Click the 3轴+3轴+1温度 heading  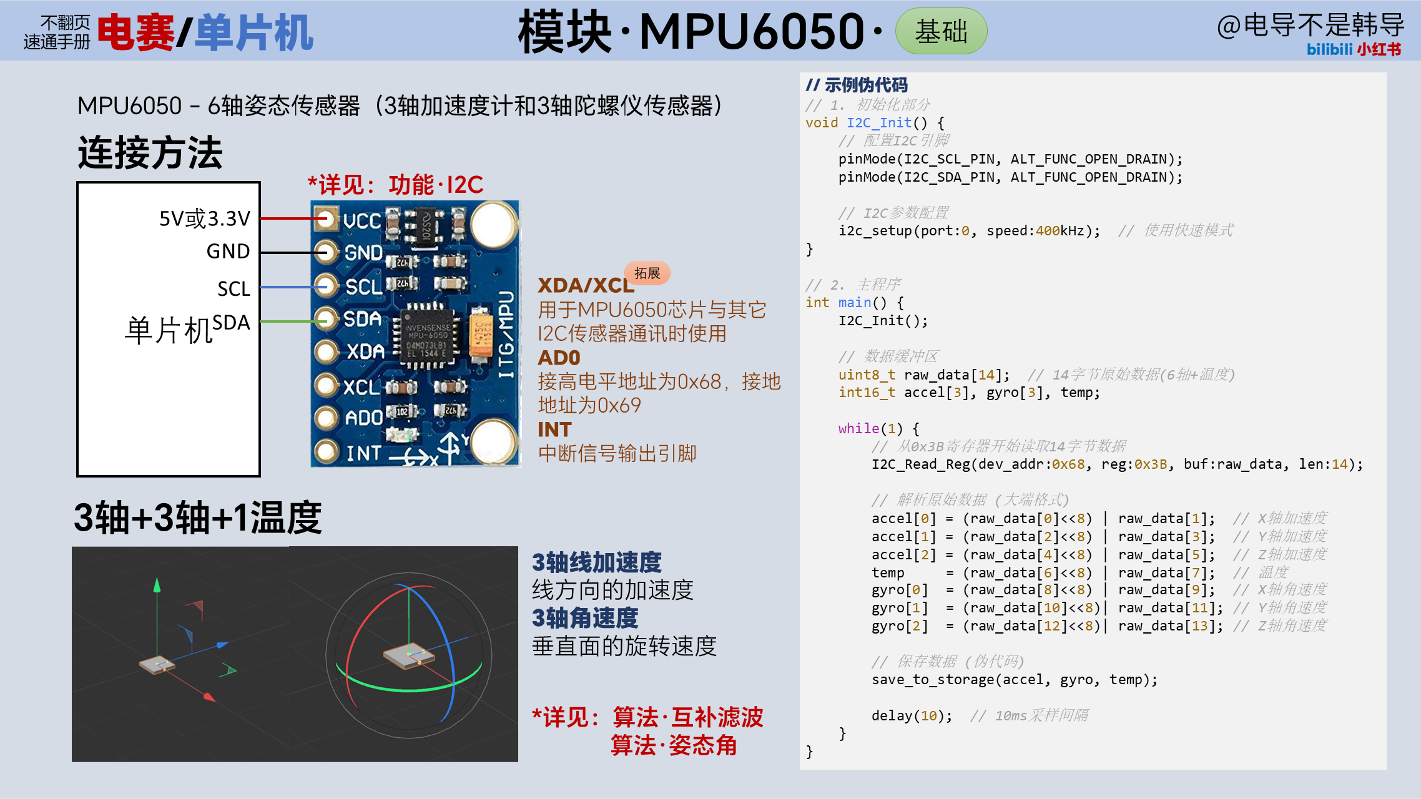198,517
